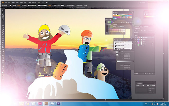169x106 pixels.
Task: Select the Paintbrush tool
Action: pos(3,28)
